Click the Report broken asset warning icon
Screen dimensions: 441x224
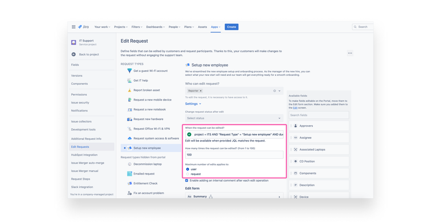129,90
